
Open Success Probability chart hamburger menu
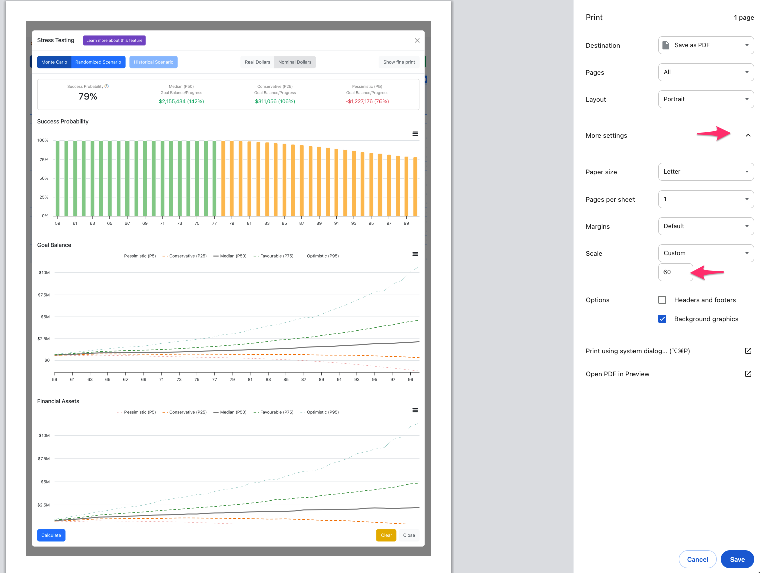pos(415,134)
